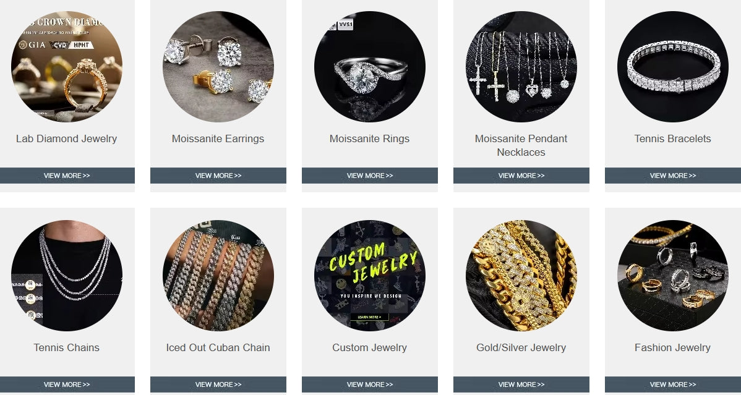Open the Fashion Jewelry title link

click(x=672, y=347)
